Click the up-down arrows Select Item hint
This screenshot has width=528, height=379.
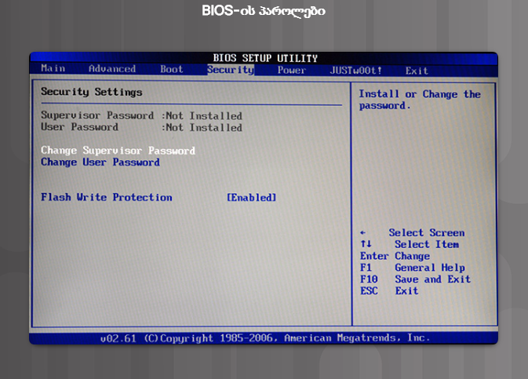pos(410,245)
